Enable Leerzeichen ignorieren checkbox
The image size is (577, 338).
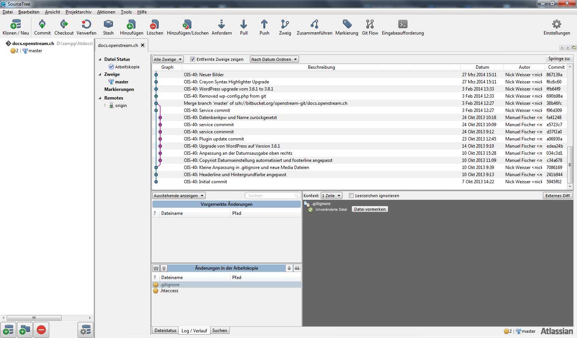[x=351, y=196]
